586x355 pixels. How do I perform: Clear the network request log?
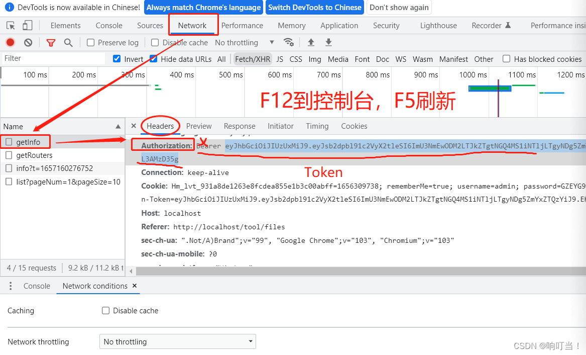coord(28,42)
